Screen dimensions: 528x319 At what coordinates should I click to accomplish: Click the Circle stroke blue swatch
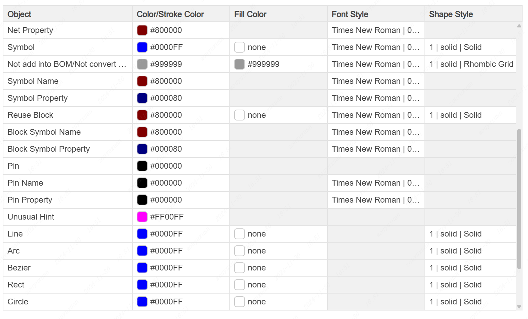pyautogui.click(x=142, y=302)
